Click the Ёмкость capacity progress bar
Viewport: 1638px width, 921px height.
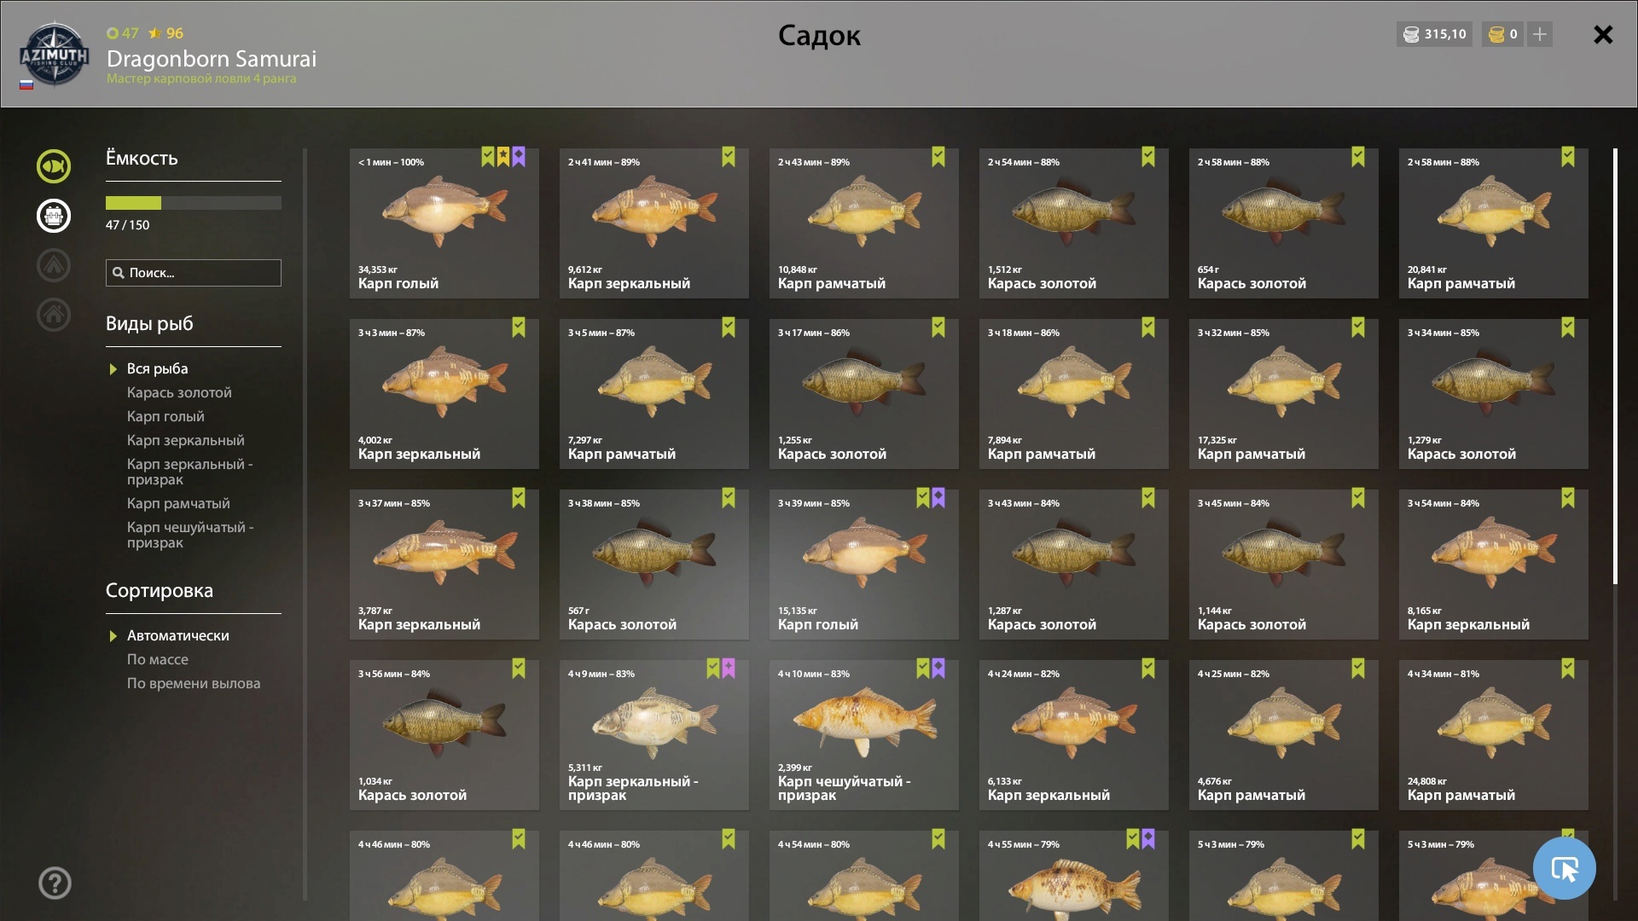click(x=194, y=203)
